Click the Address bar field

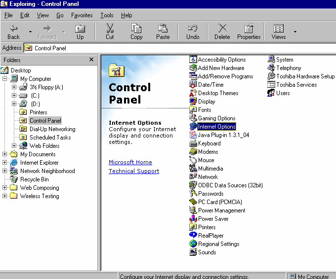[180, 48]
